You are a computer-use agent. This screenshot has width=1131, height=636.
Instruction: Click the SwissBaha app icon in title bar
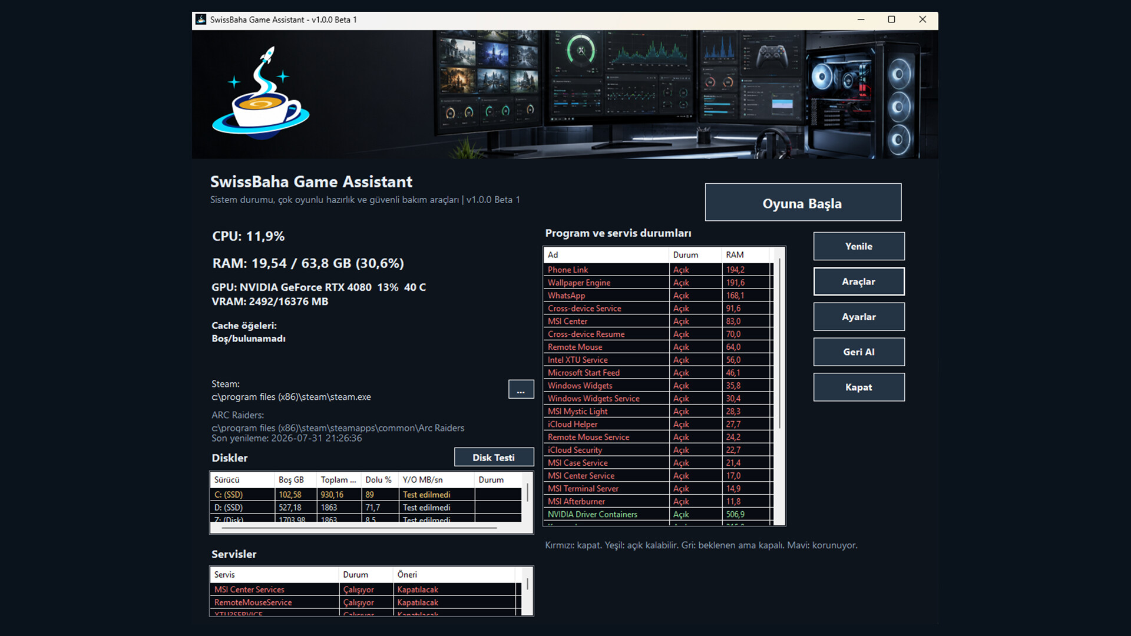tap(201, 19)
